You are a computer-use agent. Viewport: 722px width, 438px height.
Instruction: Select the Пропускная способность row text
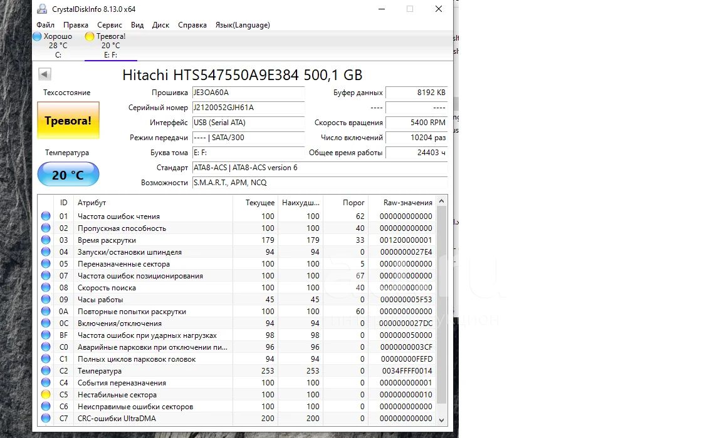tap(122, 228)
